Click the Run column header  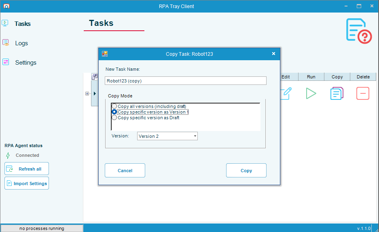tap(311, 77)
